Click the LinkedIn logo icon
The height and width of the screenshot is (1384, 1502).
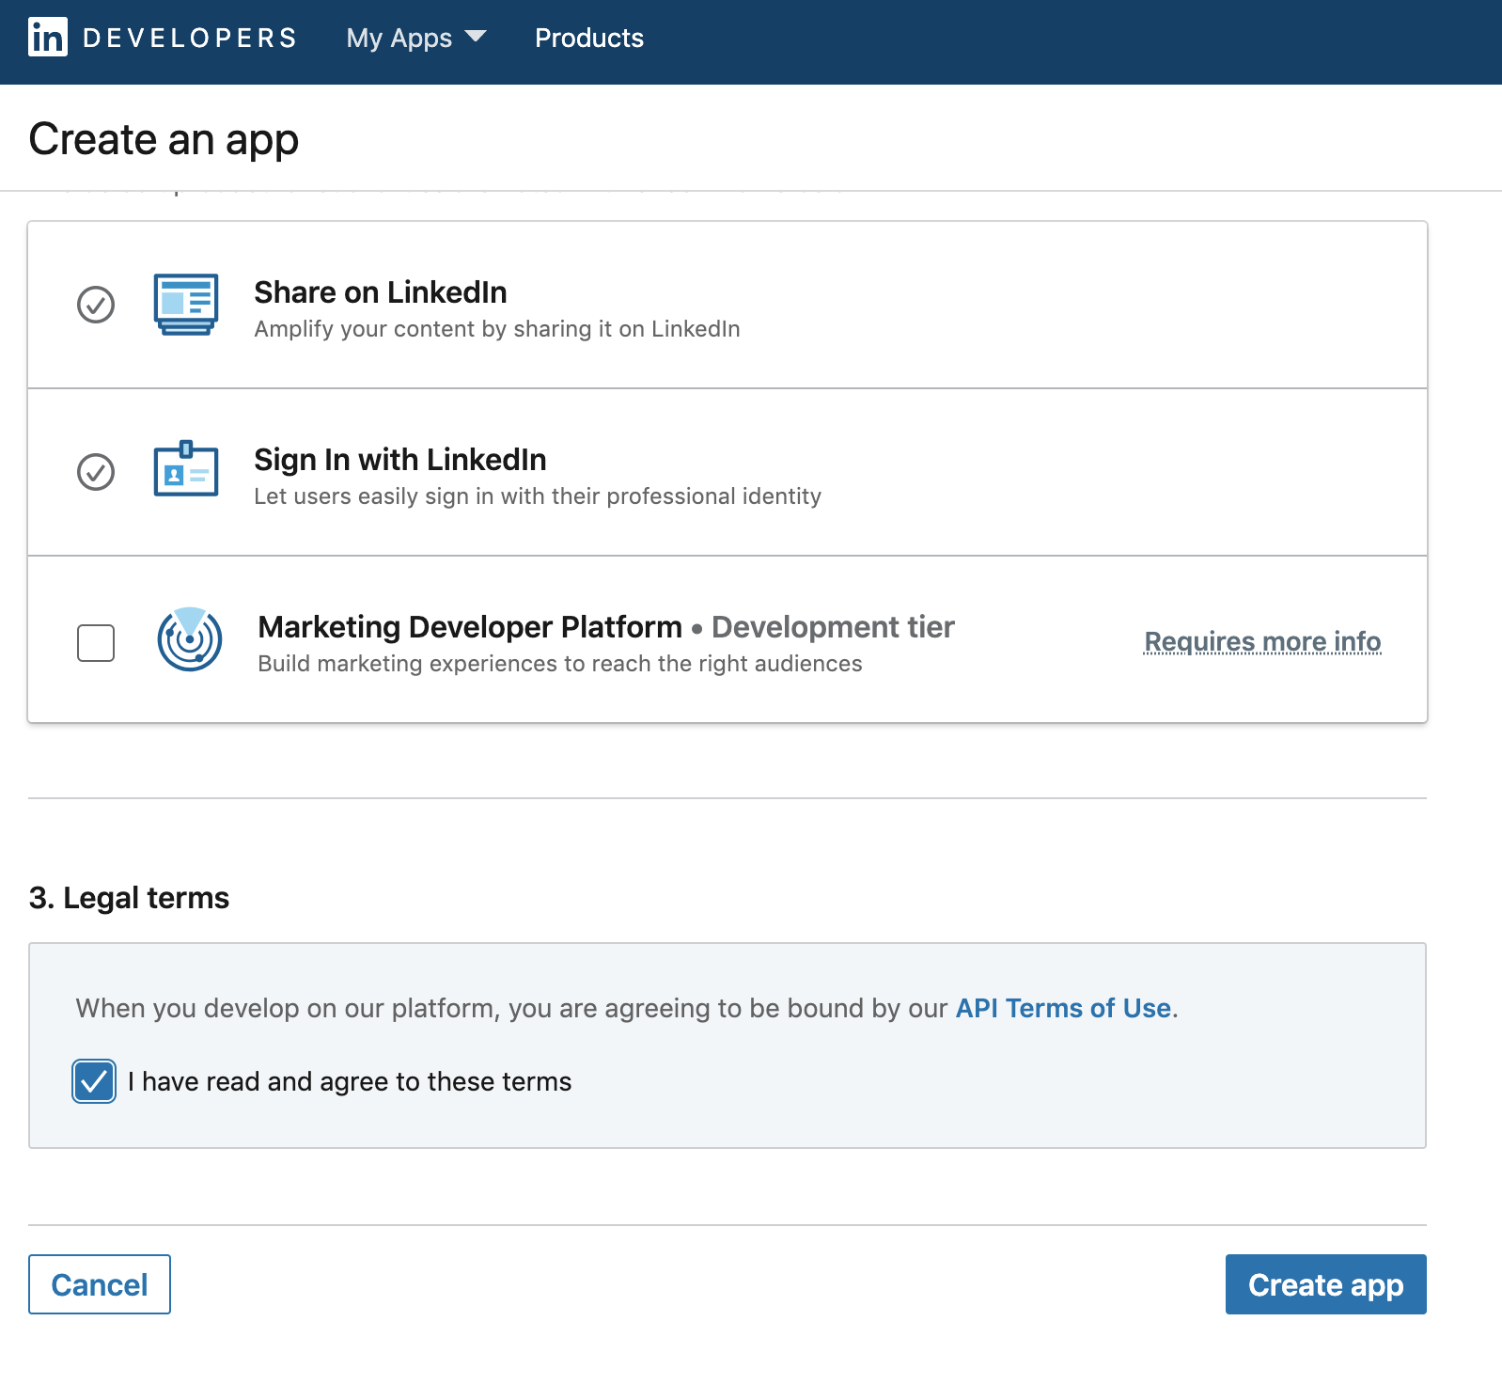pos(48,38)
